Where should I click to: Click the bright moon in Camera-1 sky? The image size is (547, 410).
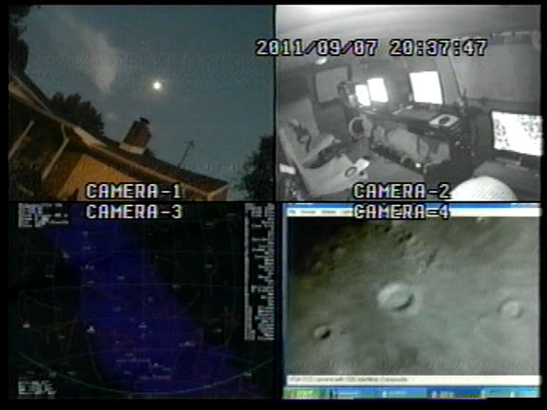(x=157, y=85)
